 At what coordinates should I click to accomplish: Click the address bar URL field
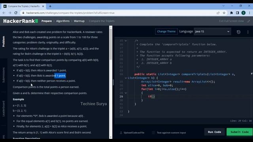click(x=119, y=13)
